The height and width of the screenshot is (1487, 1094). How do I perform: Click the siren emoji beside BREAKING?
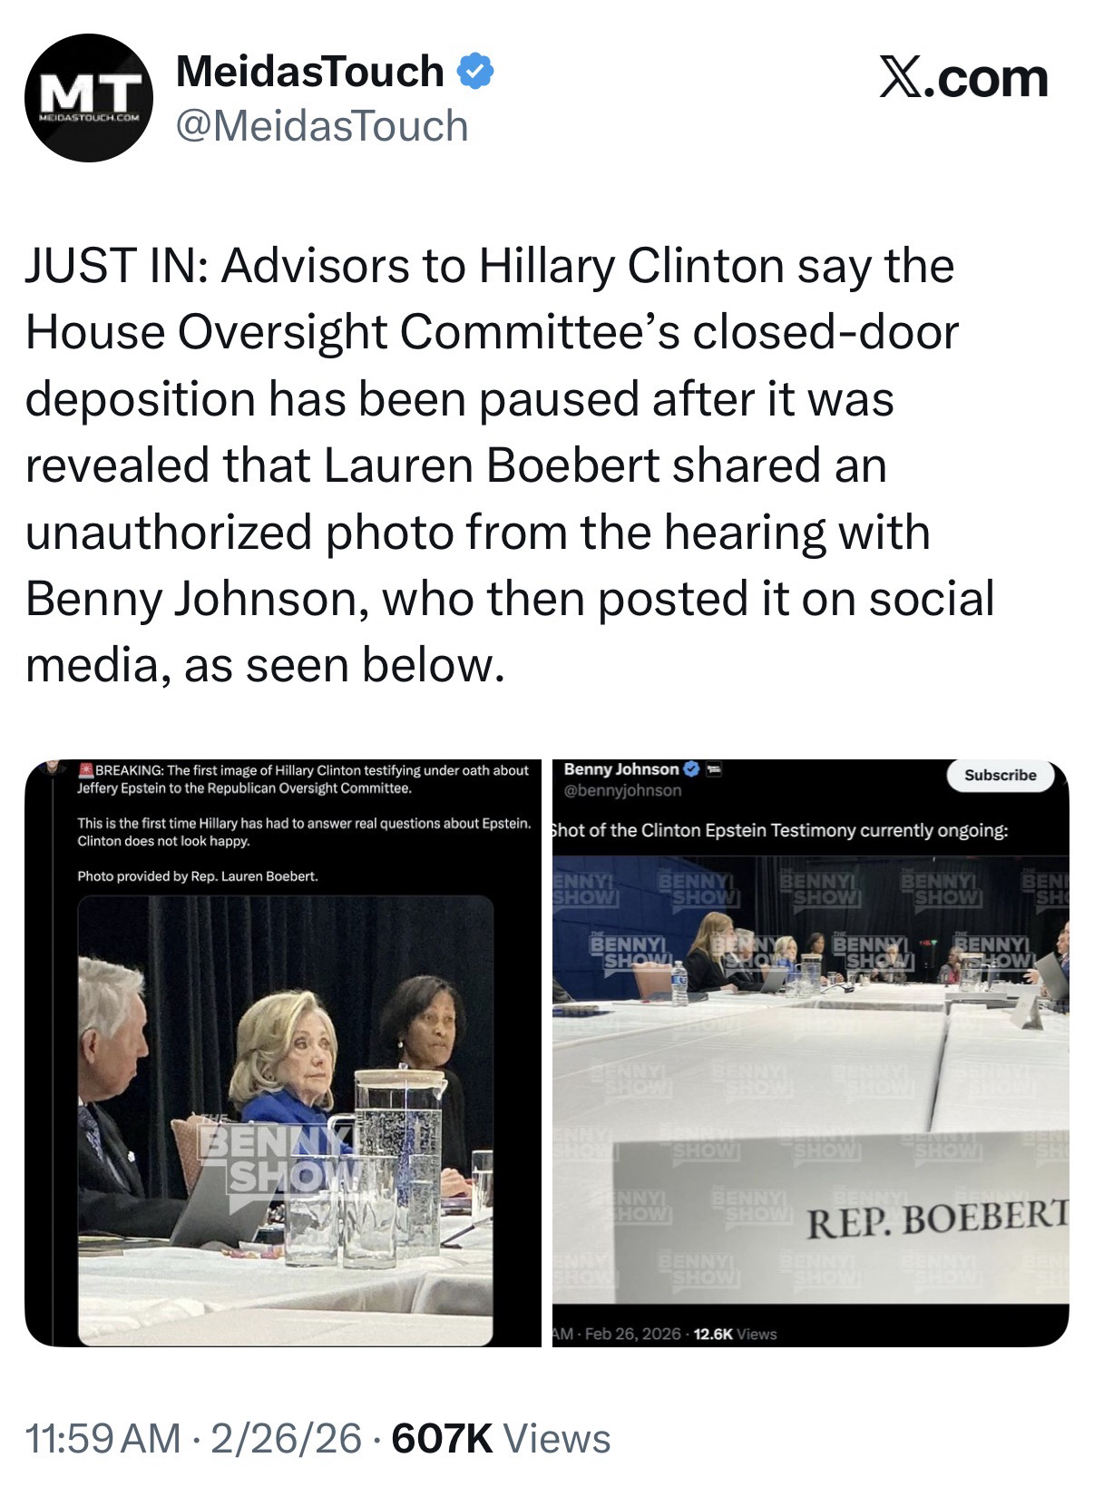tap(86, 770)
